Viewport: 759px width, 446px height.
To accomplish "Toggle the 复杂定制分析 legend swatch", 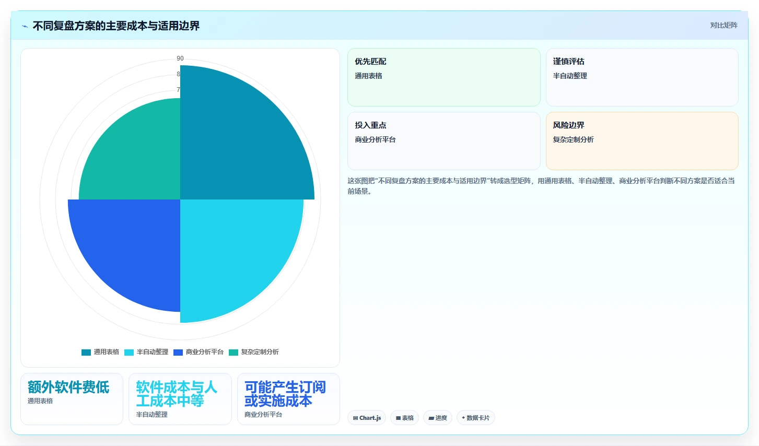I will pos(233,352).
